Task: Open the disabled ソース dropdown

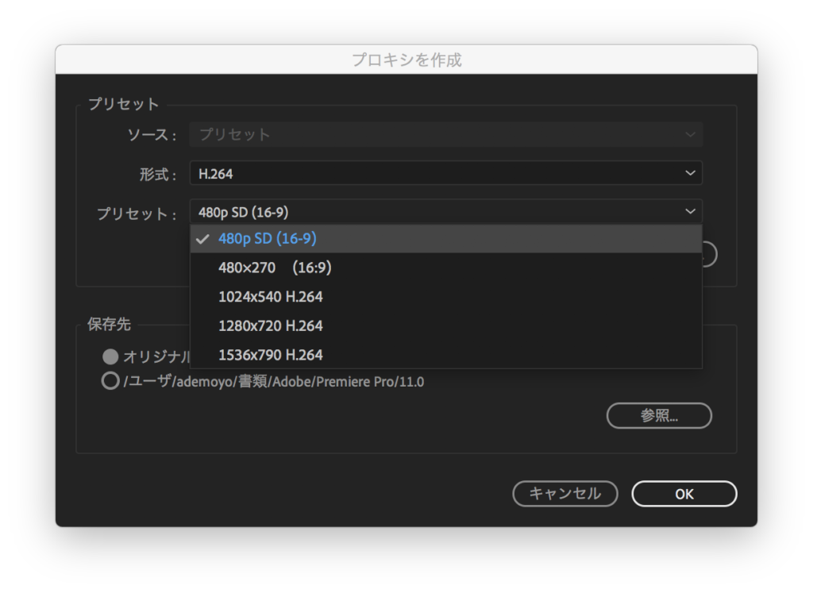Action: (x=446, y=135)
